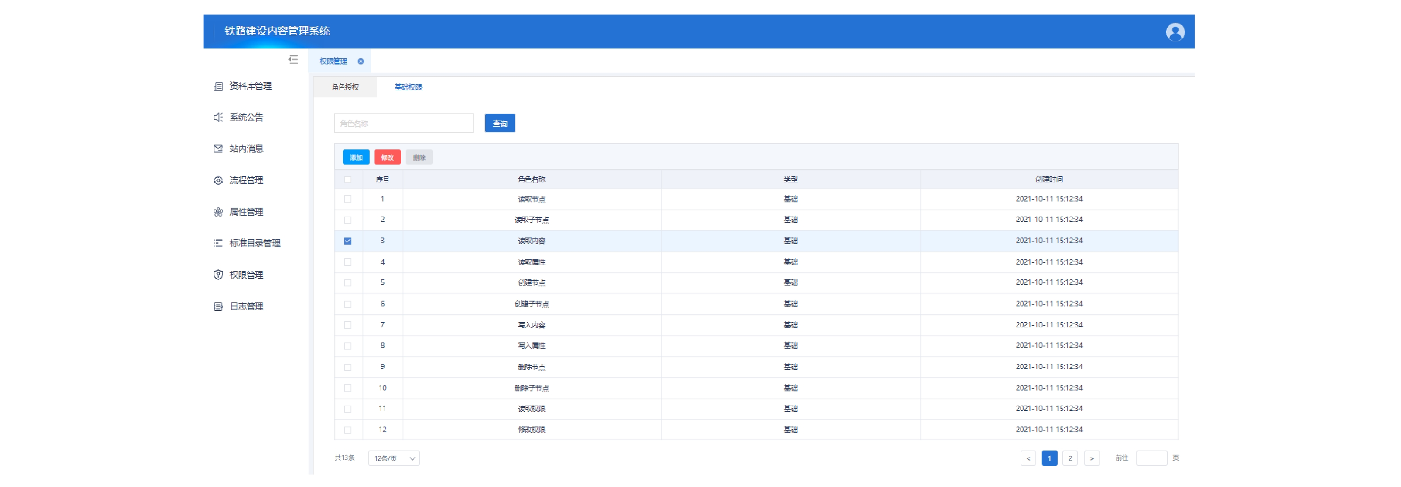
Task: Click the 权限管理 shield icon
Action: 218,275
